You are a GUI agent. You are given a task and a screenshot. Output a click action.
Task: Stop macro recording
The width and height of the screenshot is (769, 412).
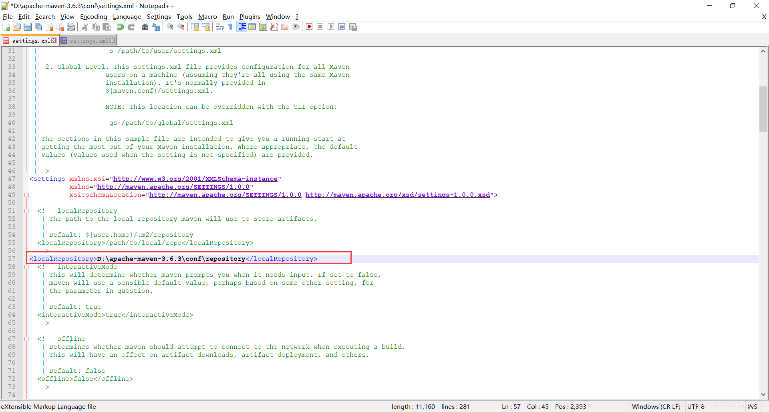pos(320,27)
